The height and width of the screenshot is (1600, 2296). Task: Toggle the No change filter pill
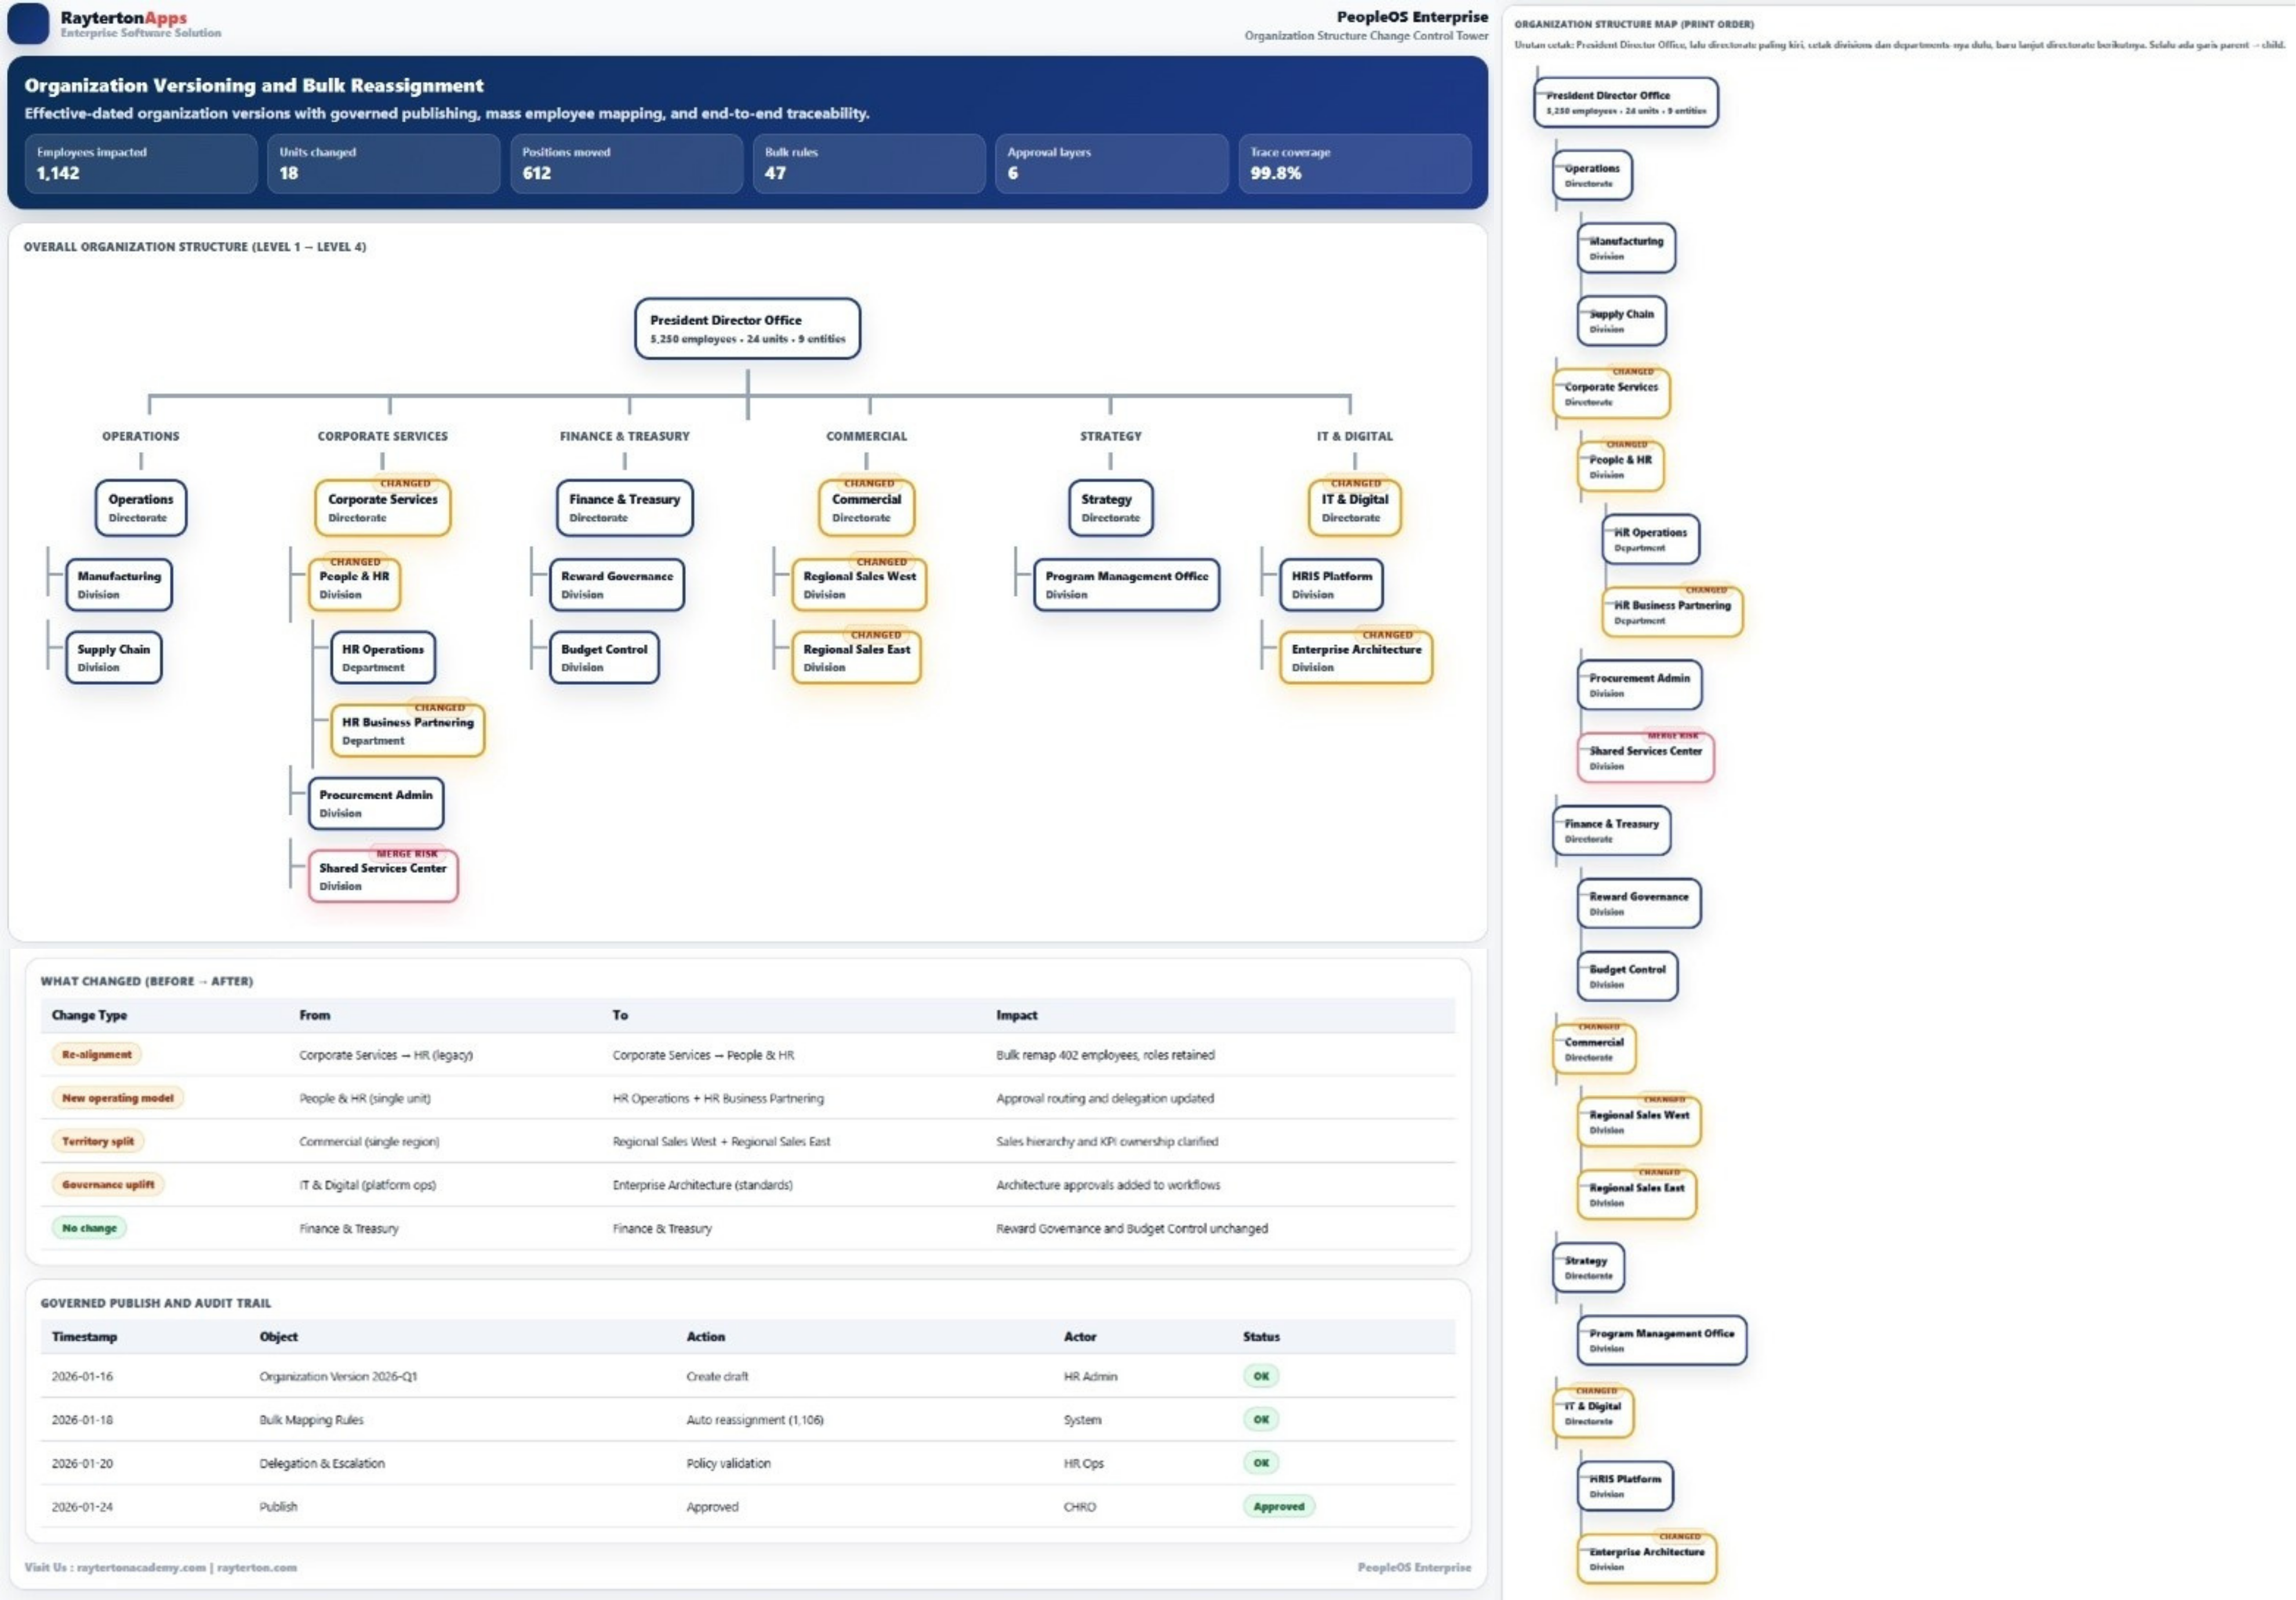(x=89, y=1228)
